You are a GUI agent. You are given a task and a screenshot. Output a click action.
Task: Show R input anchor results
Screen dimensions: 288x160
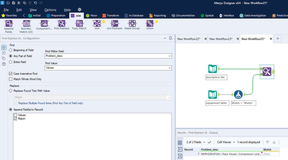click(x=180, y=156)
